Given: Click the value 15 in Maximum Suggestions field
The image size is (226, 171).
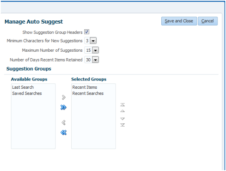Looking at the screenshot, I should click(88, 50).
